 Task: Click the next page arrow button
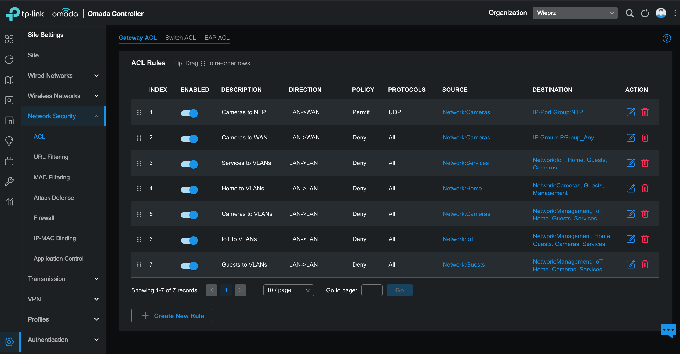click(x=240, y=290)
